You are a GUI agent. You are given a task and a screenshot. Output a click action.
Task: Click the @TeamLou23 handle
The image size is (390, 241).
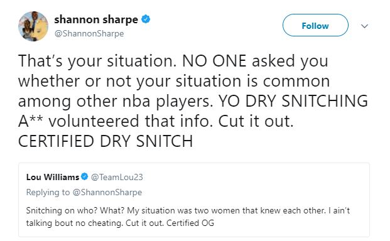pyautogui.click(x=117, y=177)
